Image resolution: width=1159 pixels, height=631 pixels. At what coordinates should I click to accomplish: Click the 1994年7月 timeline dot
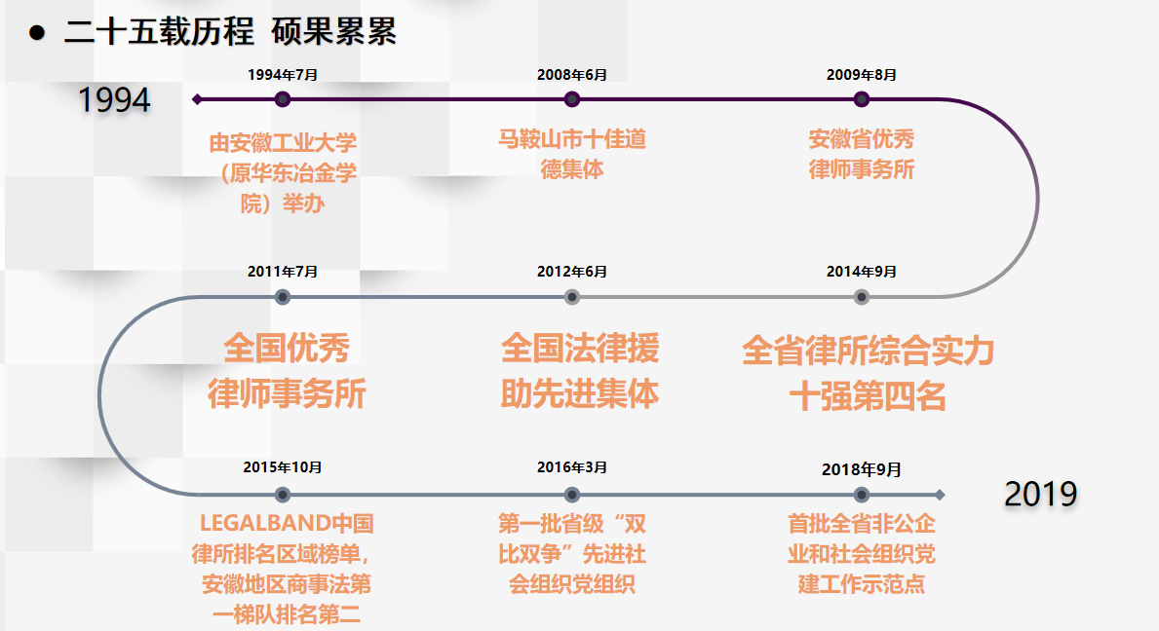tap(283, 99)
